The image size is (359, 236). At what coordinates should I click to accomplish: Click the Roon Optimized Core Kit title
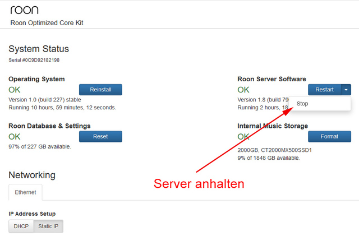(47, 23)
